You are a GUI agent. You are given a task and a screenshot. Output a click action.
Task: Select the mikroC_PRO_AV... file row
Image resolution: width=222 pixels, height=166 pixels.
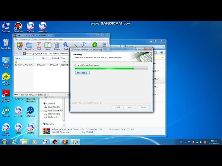point(42,65)
